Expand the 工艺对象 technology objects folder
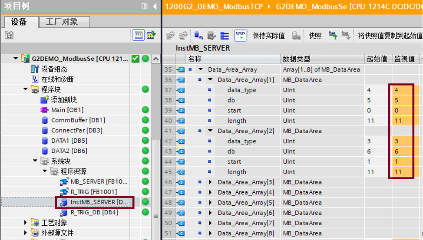 tap(26, 223)
